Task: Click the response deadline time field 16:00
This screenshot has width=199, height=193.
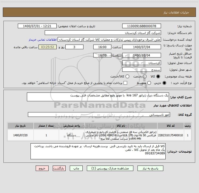Action: pos(102,47)
